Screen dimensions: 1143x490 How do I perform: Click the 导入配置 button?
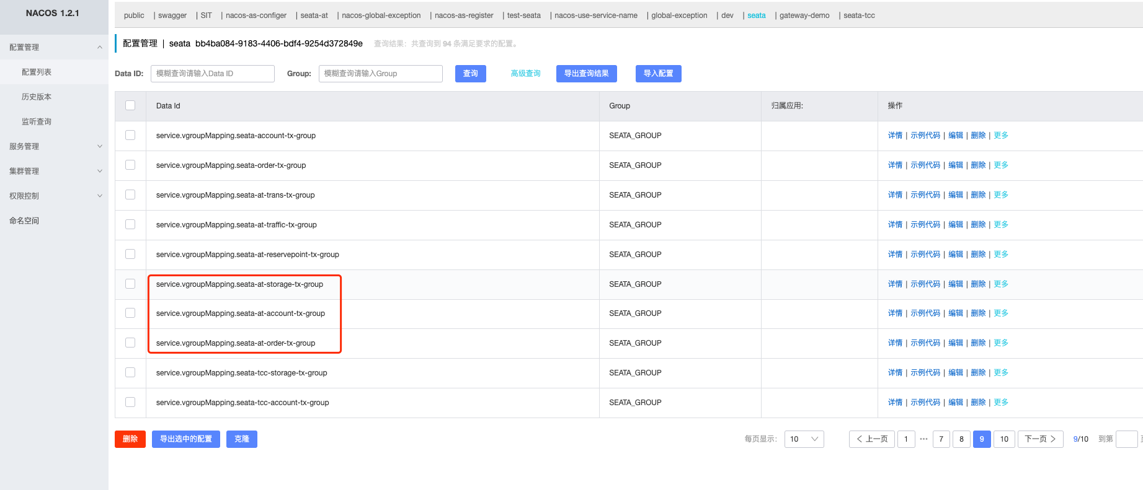click(x=658, y=74)
